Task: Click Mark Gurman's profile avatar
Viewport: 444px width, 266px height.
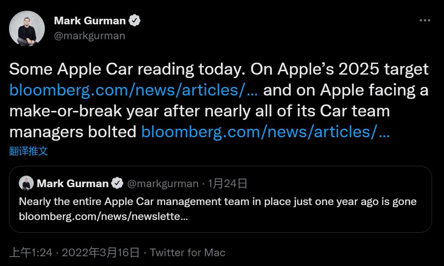Action: coord(27,28)
